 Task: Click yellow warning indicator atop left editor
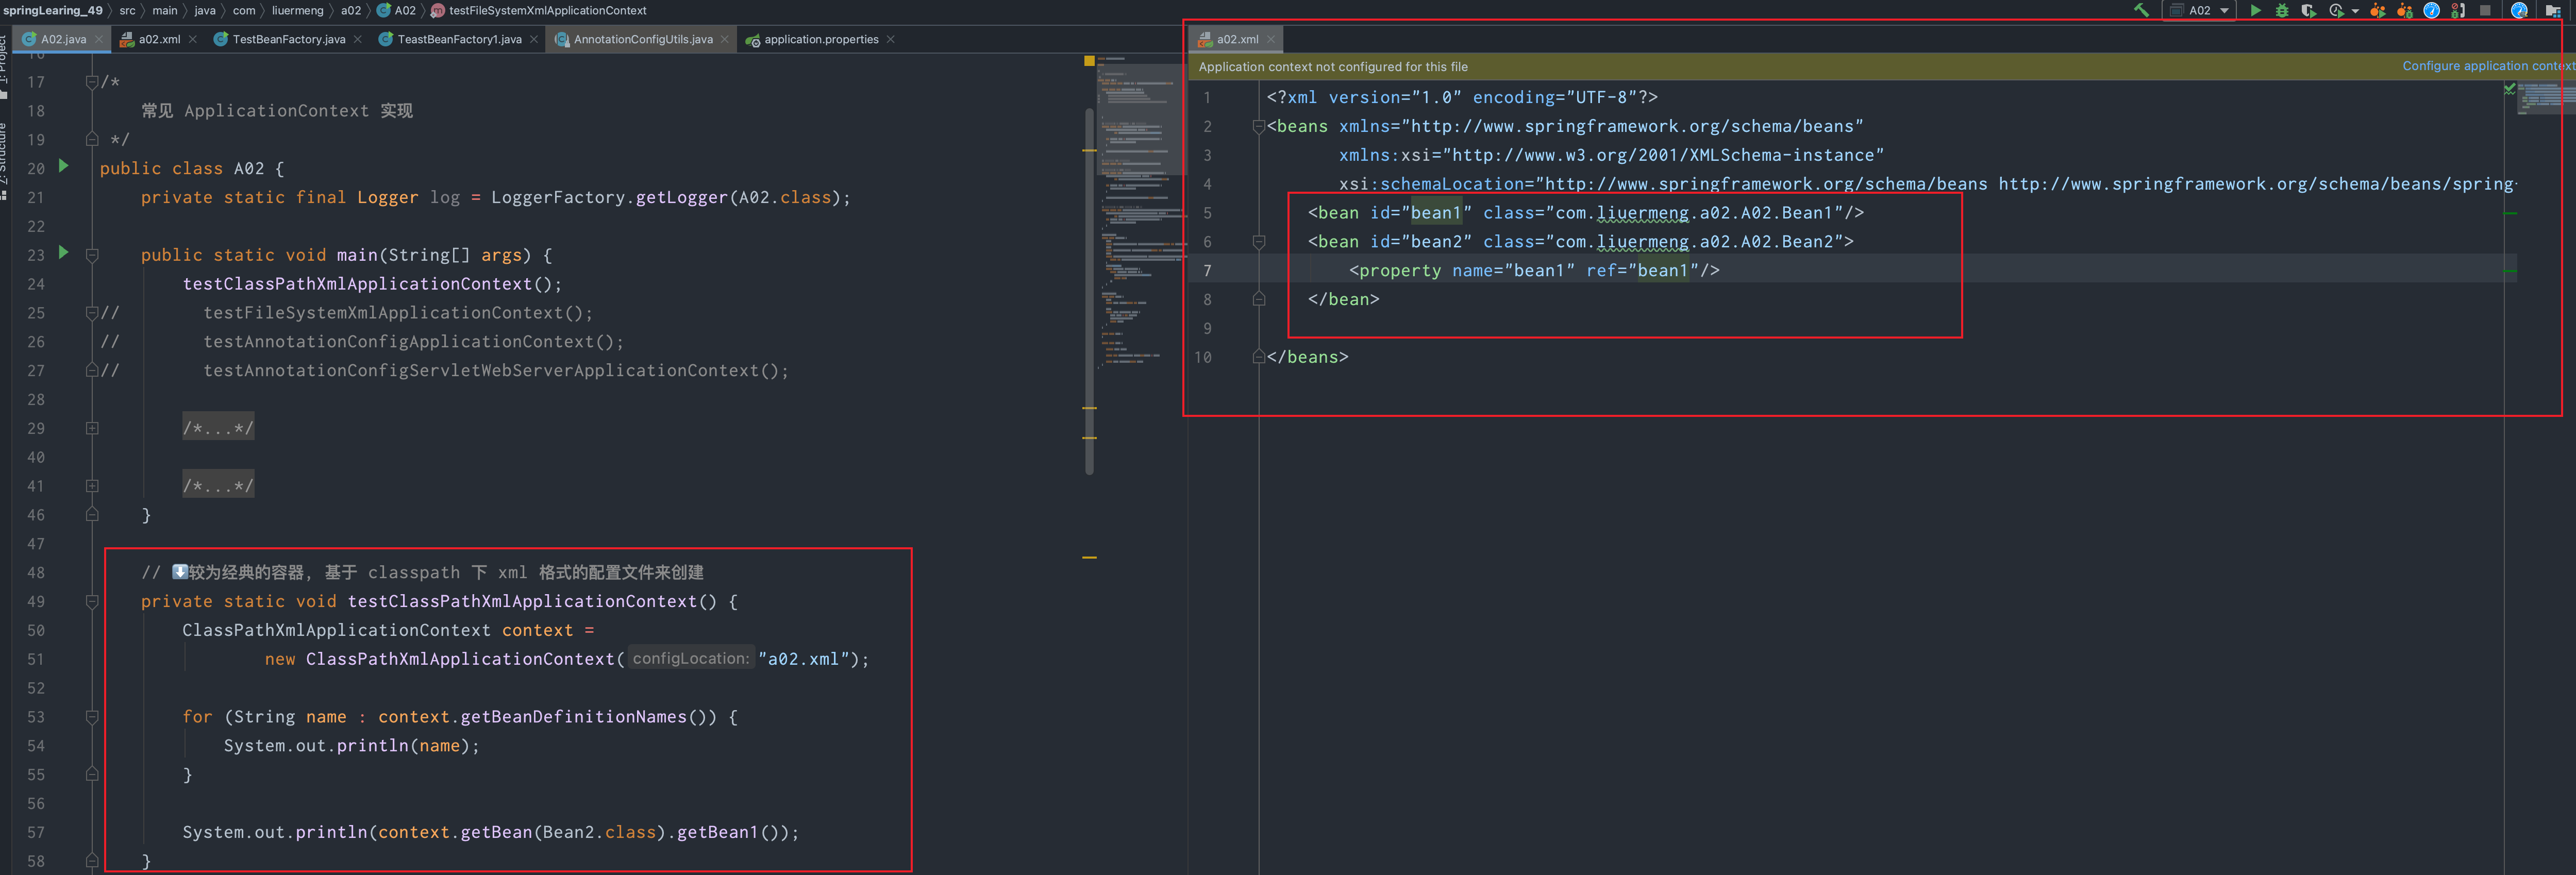click(1089, 61)
